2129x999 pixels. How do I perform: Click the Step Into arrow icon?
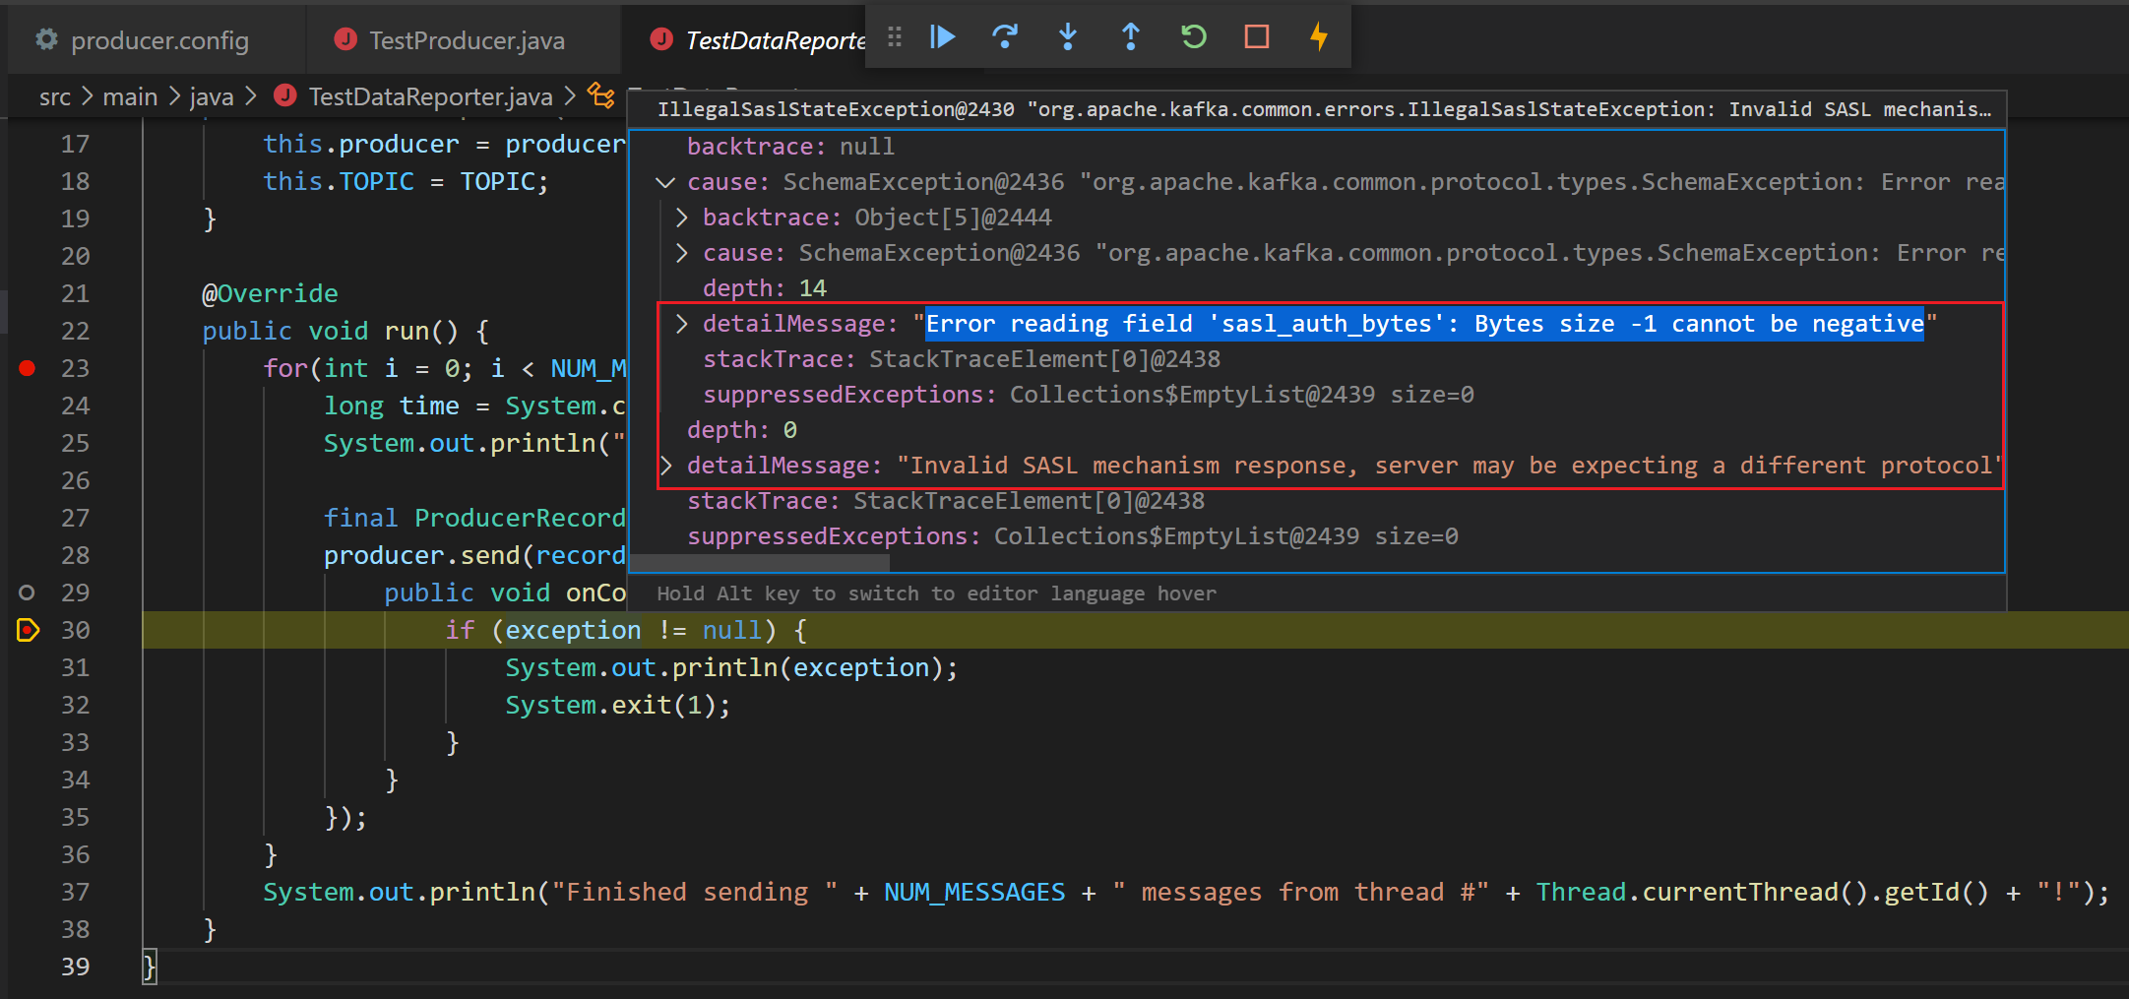[x=1068, y=37]
